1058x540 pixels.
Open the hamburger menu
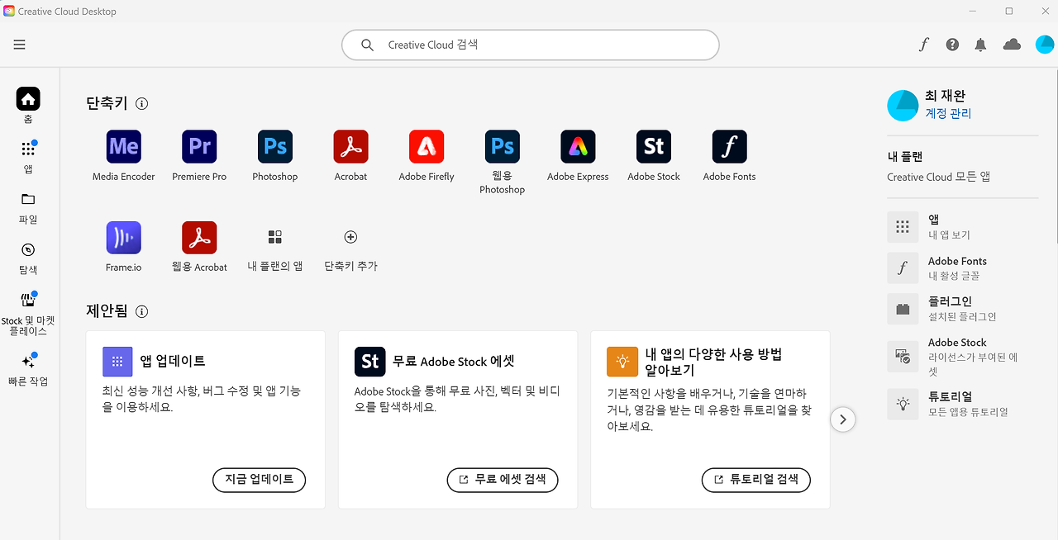tap(20, 45)
